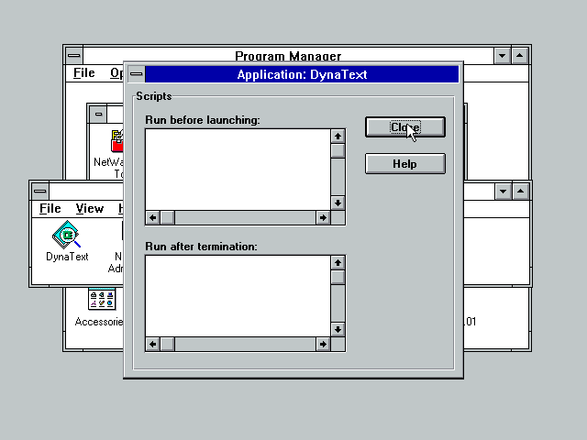Click the Program Manager title bar

[x=288, y=55]
